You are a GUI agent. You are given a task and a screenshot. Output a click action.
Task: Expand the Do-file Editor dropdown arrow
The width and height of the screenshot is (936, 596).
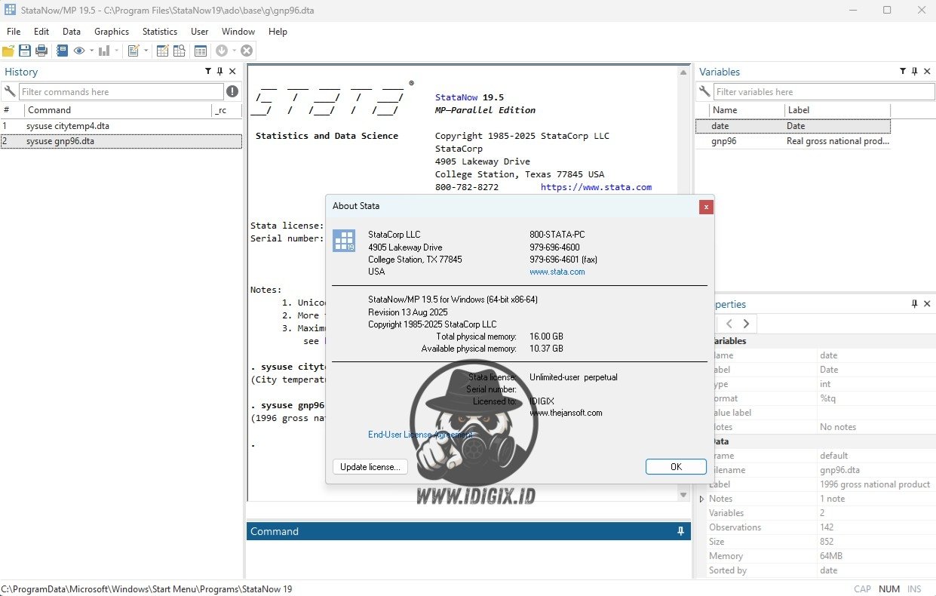click(146, 51)
